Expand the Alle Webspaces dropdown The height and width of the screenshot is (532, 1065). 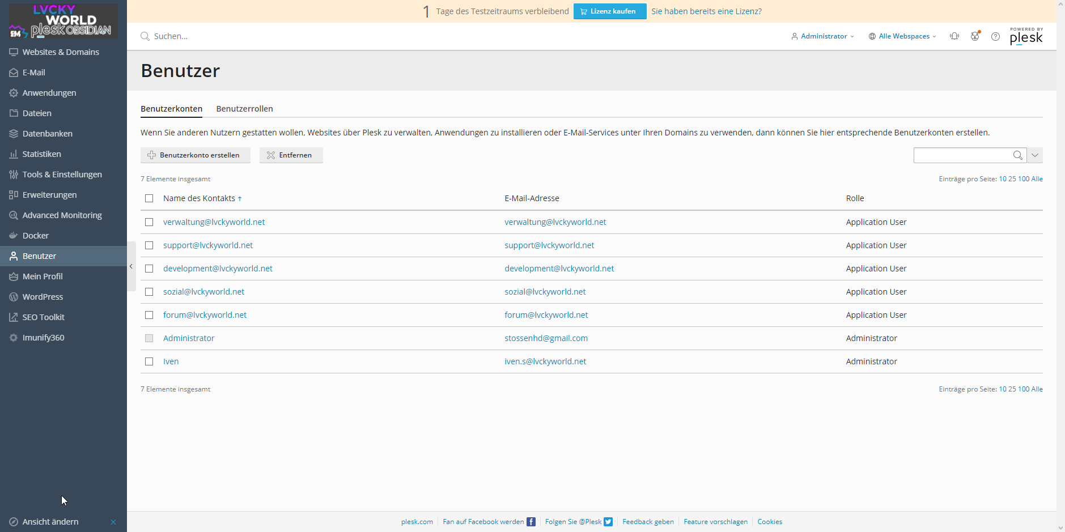[902, 36]
